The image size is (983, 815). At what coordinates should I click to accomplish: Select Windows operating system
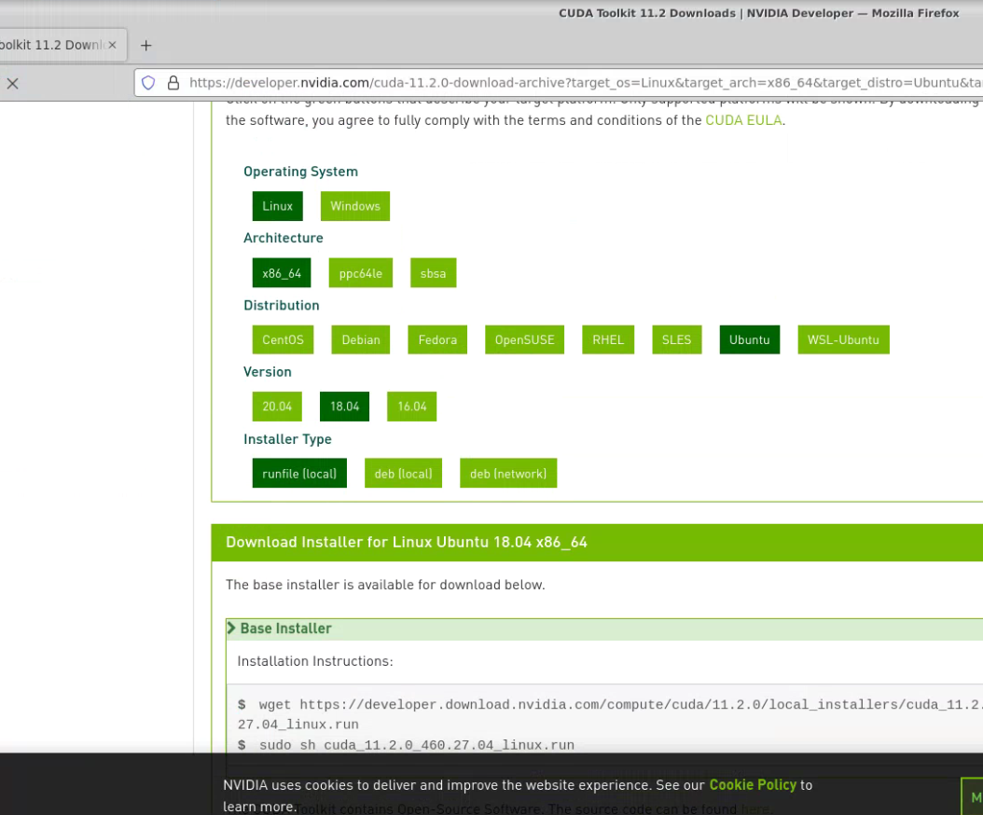[354, 206]
